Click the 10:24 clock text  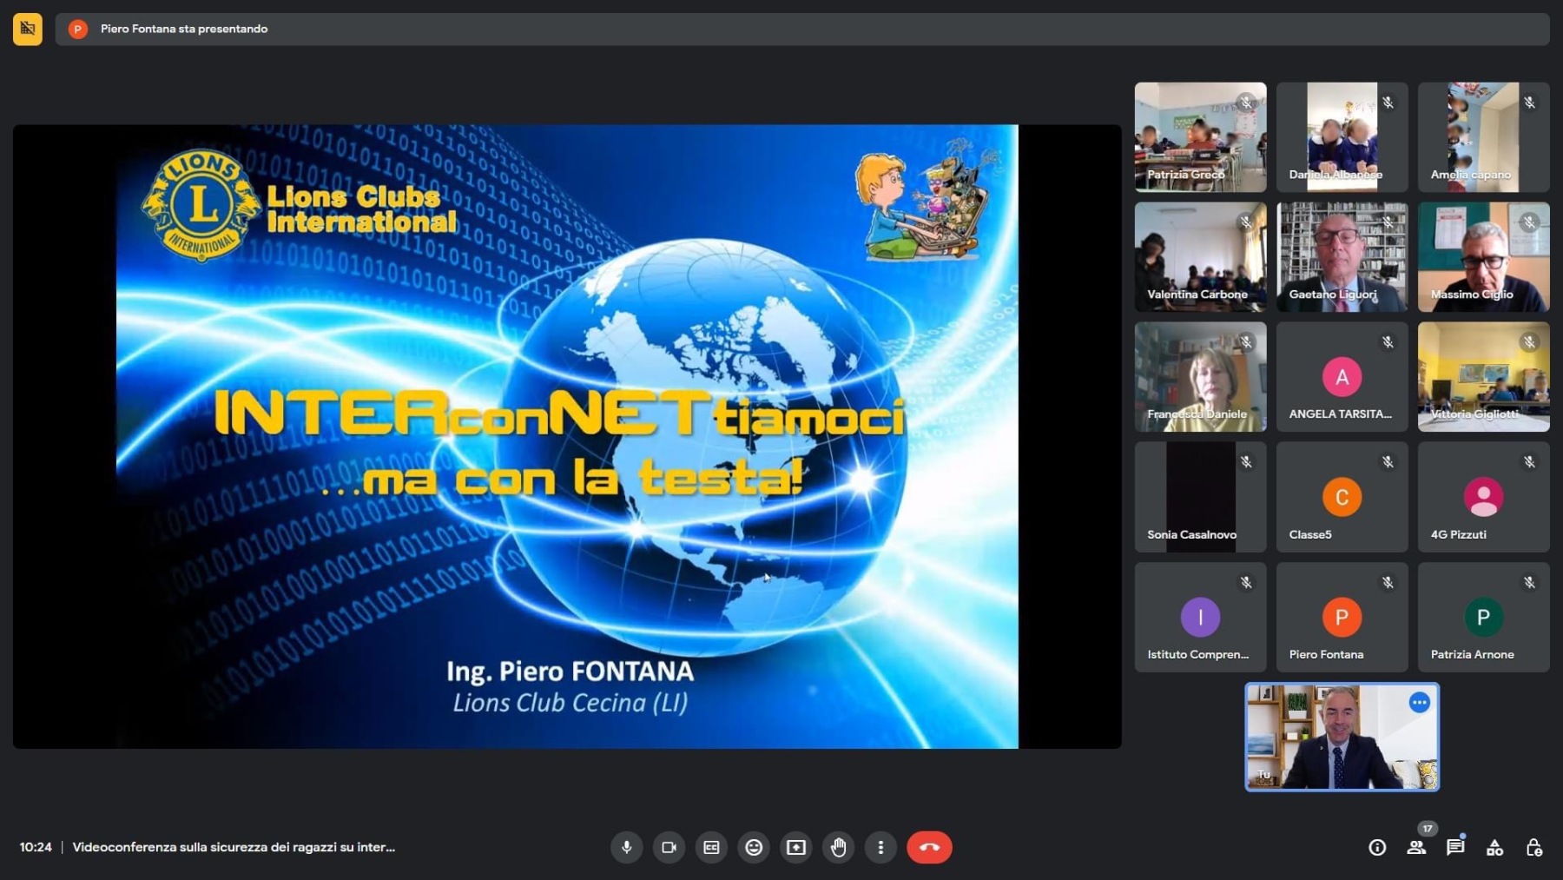click(36, 847)
